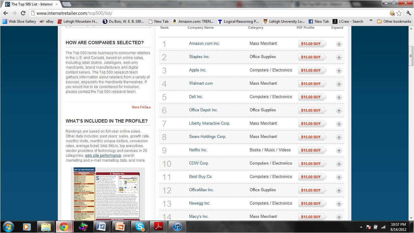414x233 pixels.
Task: Click the address bar to edit the URL
Action: tap(121, 13)
